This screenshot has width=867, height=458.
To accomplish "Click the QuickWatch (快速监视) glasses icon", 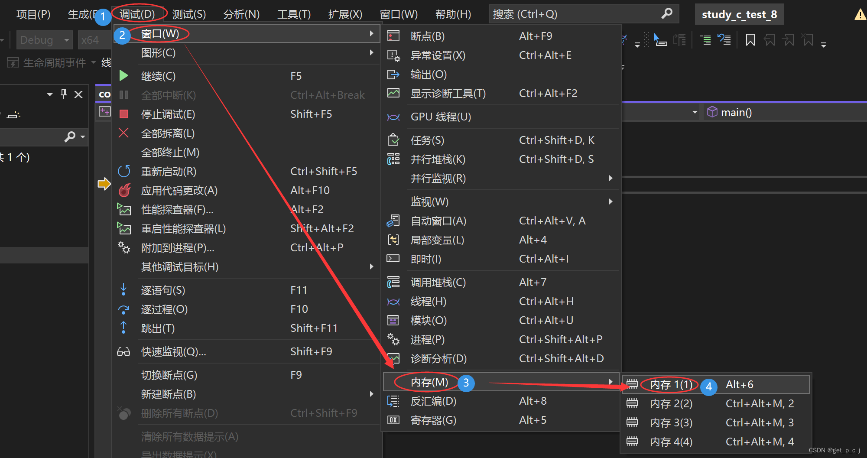I will tap(123, 352).
